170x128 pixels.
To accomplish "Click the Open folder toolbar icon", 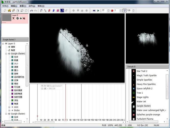I will coord(9,10).
